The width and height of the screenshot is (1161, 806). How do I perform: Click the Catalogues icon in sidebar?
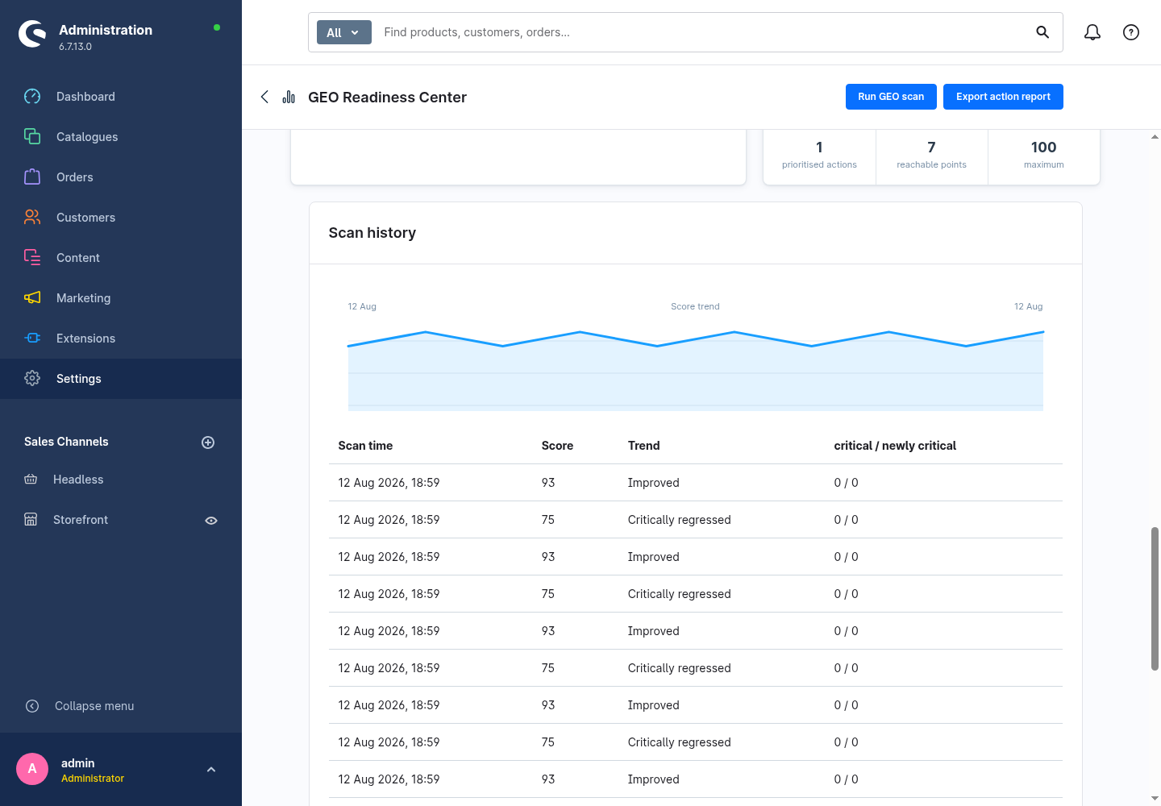click(32, 137)
